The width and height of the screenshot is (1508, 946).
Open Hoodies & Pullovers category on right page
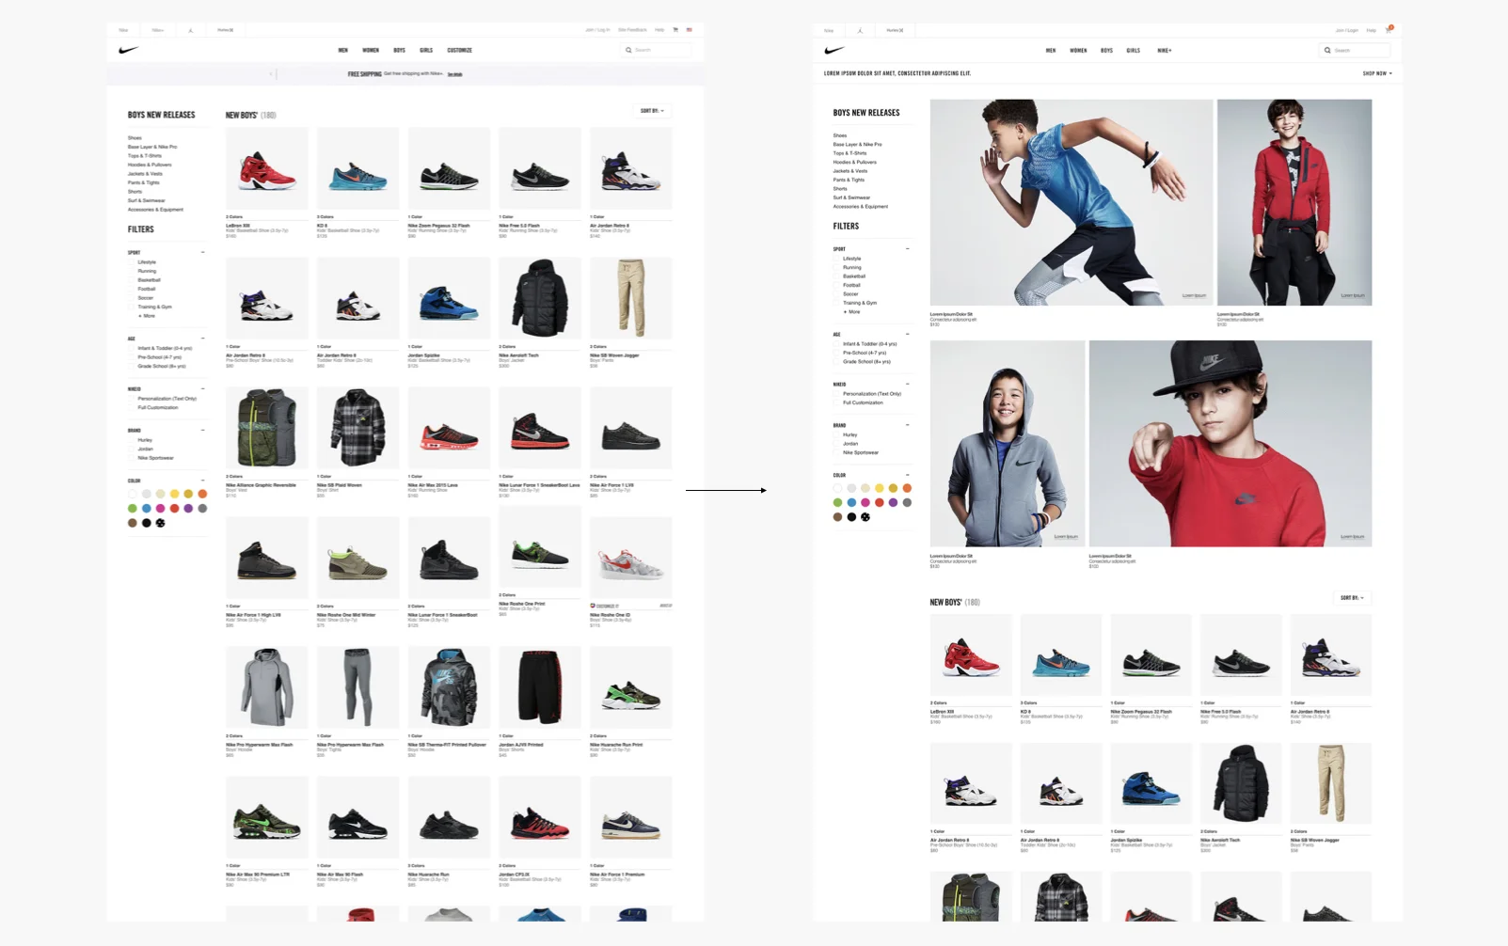[x=854, y=162]
